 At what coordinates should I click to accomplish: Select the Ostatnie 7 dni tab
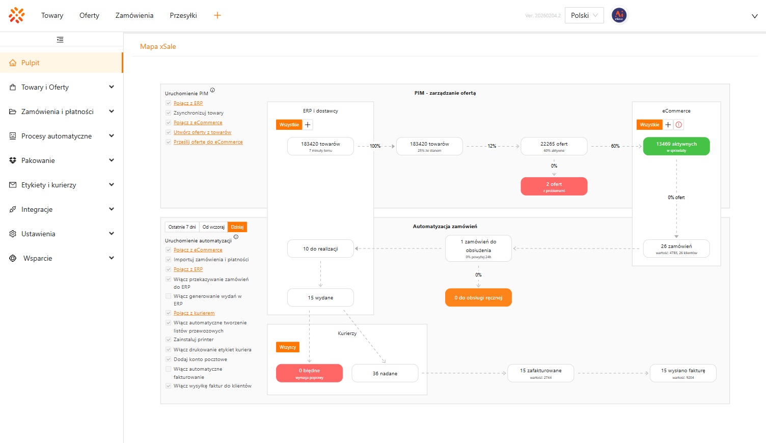pos(182,227)
